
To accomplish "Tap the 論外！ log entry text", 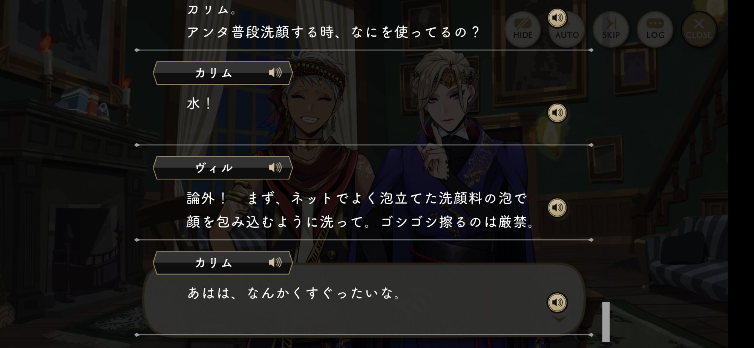I will pos(360,210).
